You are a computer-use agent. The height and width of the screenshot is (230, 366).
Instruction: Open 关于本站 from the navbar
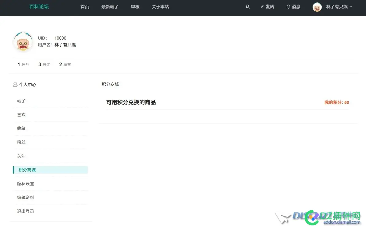(x=160, y=6)
